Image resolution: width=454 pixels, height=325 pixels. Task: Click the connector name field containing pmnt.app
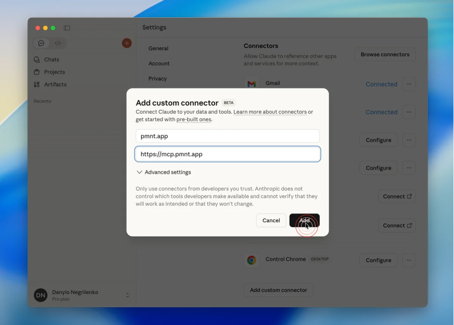click(x=227, y=136)
